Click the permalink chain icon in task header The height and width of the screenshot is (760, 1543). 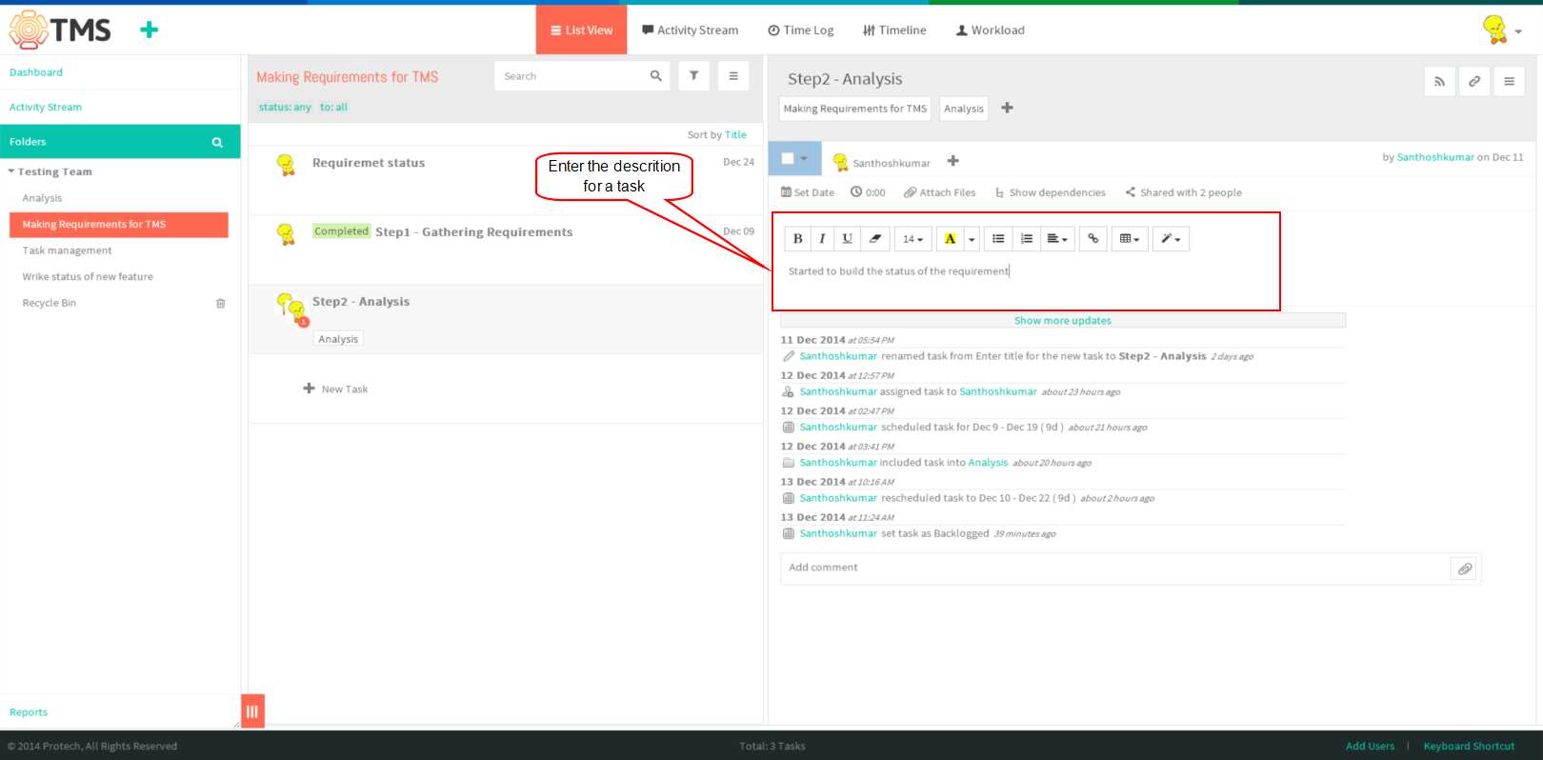(x=1473, y=82)
